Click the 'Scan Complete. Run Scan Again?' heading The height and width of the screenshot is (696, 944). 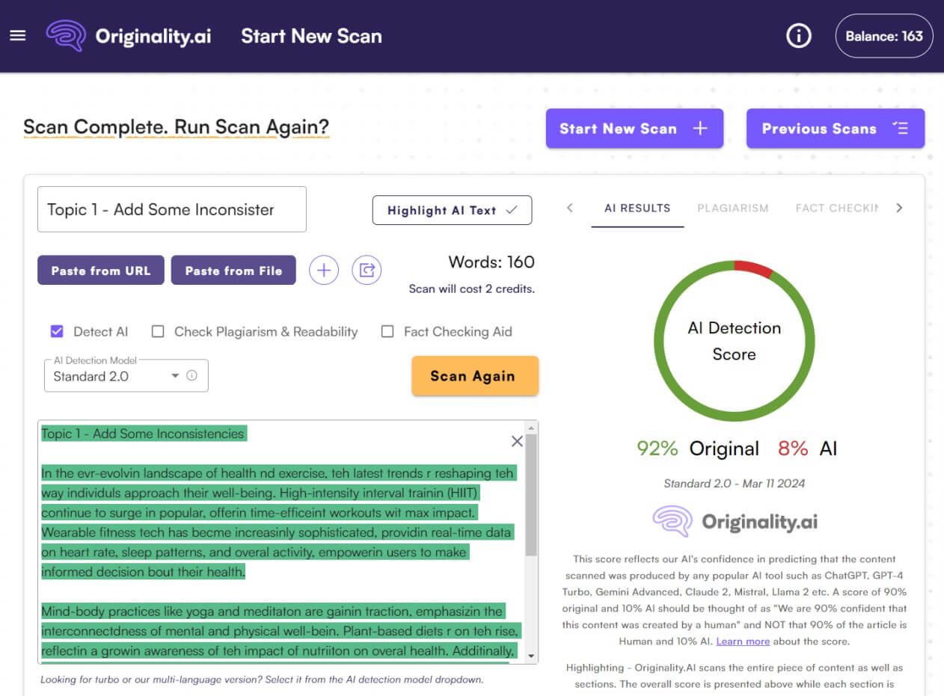tap(177, 127)
